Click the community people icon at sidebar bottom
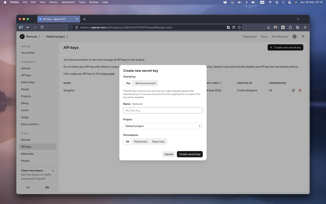326x204 pixels. pyautogui.click(x=47, y=187)
